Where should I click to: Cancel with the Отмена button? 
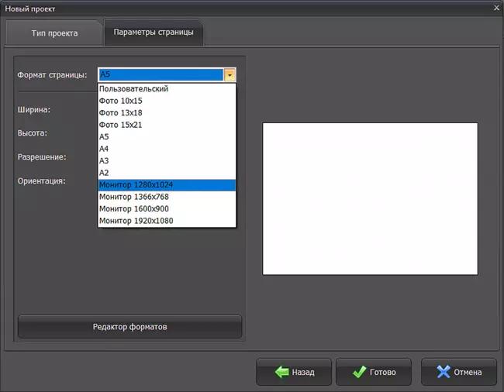click(459, 372)
